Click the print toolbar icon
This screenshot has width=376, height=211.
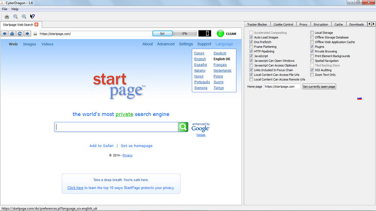point(7,16)
